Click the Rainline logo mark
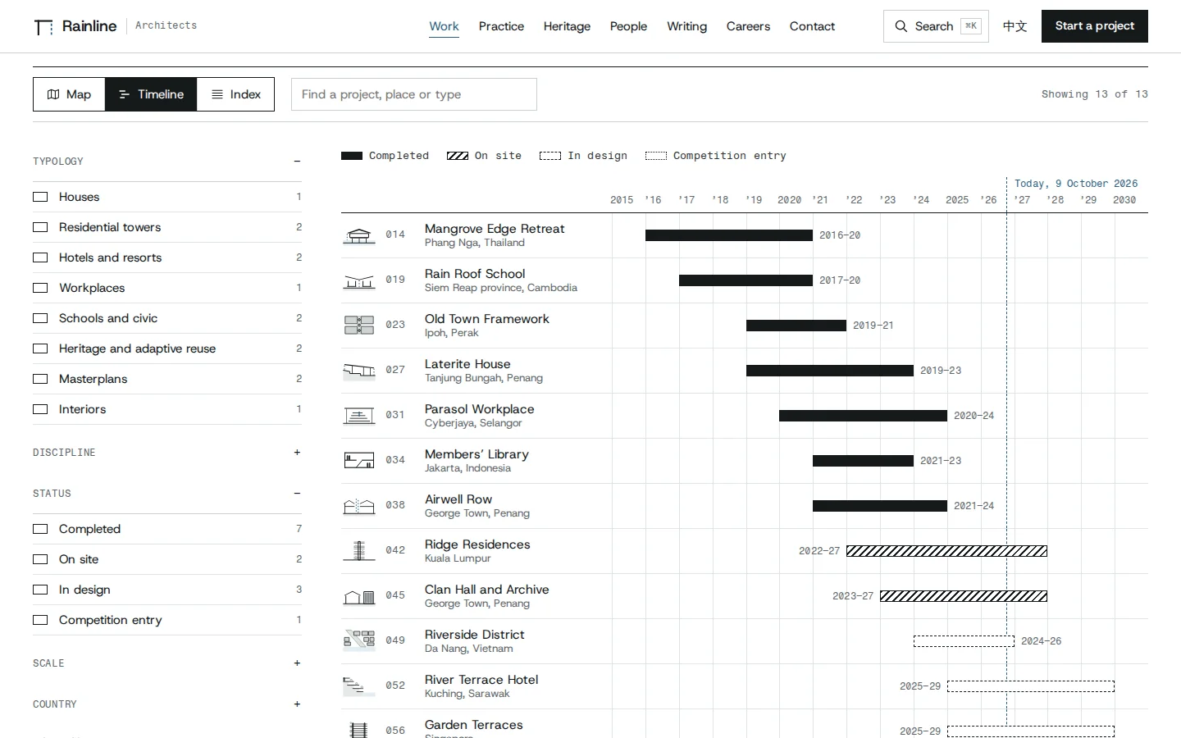The image size is (1181, 738). (43, 27)
